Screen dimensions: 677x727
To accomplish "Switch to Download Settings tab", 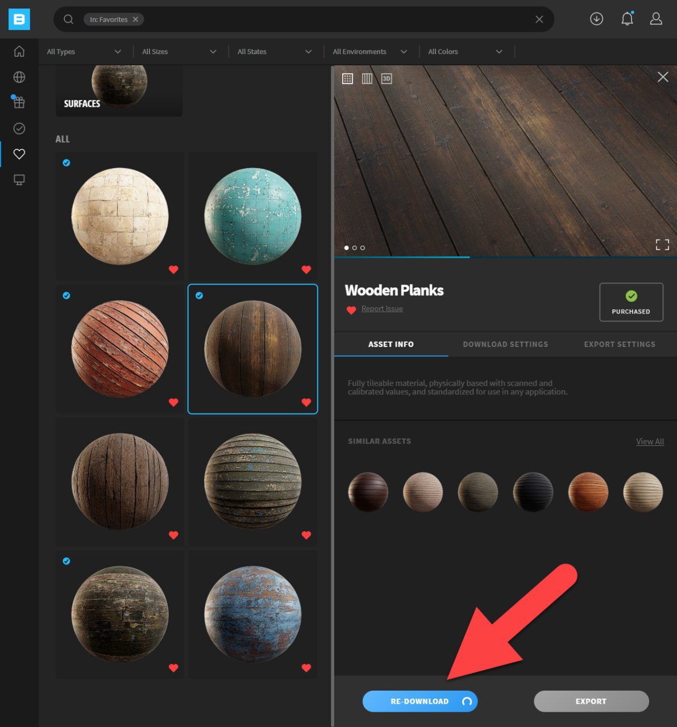I will [x=505, y=344].
